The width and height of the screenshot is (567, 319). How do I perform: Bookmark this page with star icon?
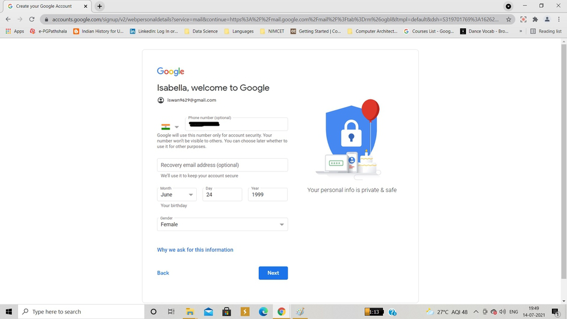(509, 19)
